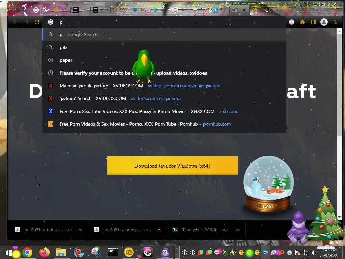Switch to the first Google tab

pyautogui.click(x=41, y=10)
